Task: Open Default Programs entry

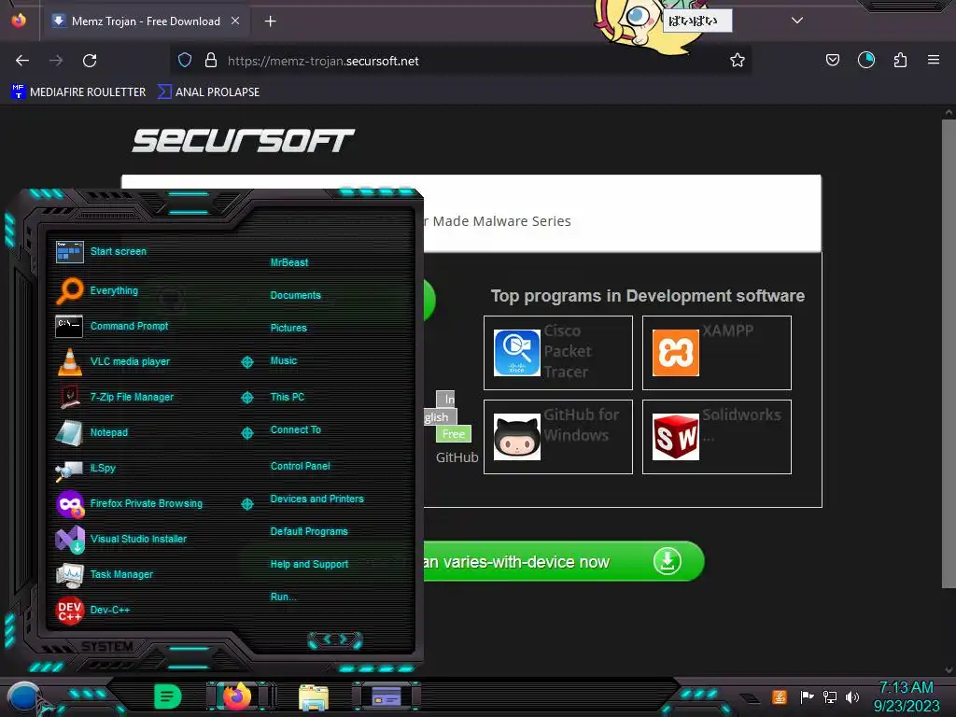Action: [309, 531]
